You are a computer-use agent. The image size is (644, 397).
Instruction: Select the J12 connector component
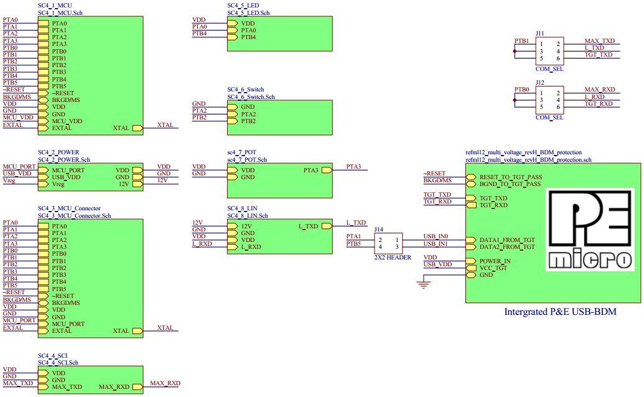549,98
